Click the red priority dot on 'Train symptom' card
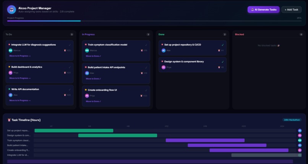Viewport: 308px width, 164px height. [x=86, y=45]
